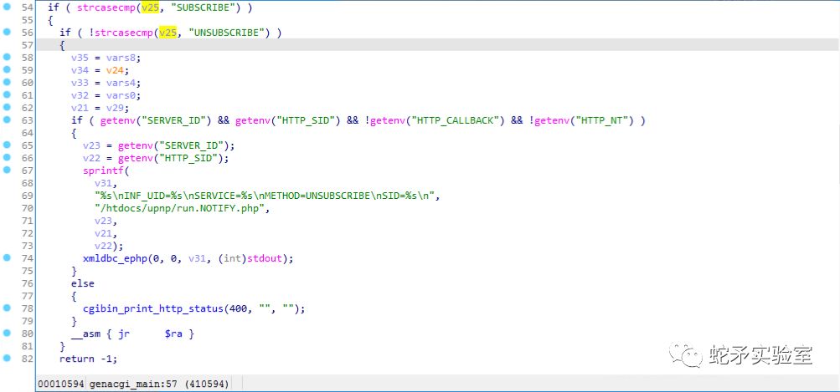Select v21 argument on line 72
The width and height of the screenshot is (840, 392).
click(x=103, y=234)
